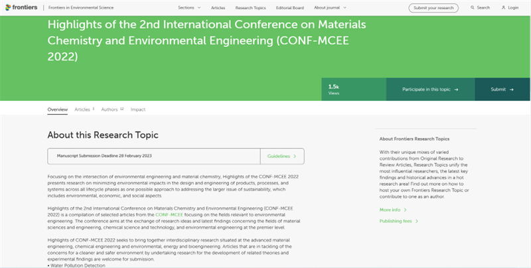Image resolution: width=531 pixels, height=268 pixels.
Task: Switch to the Articles tab
Action: click(84, 109)
